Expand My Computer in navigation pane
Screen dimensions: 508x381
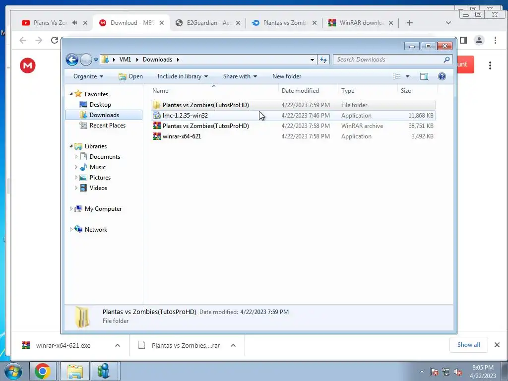[x=71, y=209]
